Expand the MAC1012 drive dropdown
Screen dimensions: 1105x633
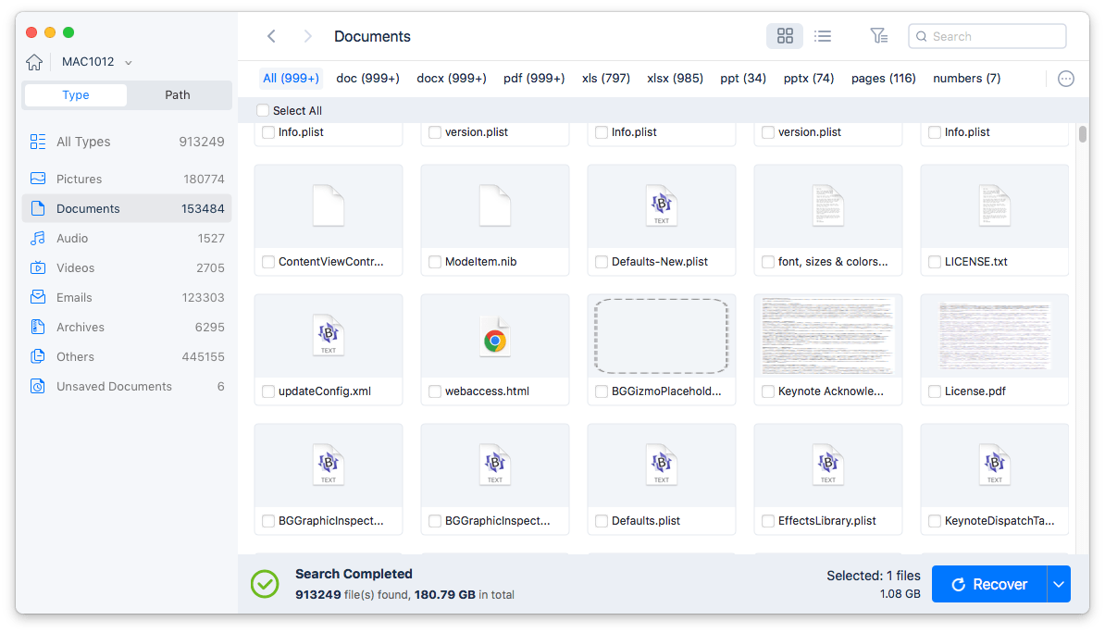[128, 62]
